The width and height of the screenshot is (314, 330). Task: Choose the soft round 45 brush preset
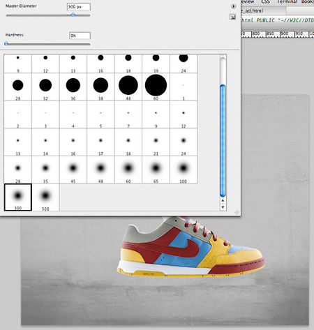pyautogui.click(x=73, y=170)
